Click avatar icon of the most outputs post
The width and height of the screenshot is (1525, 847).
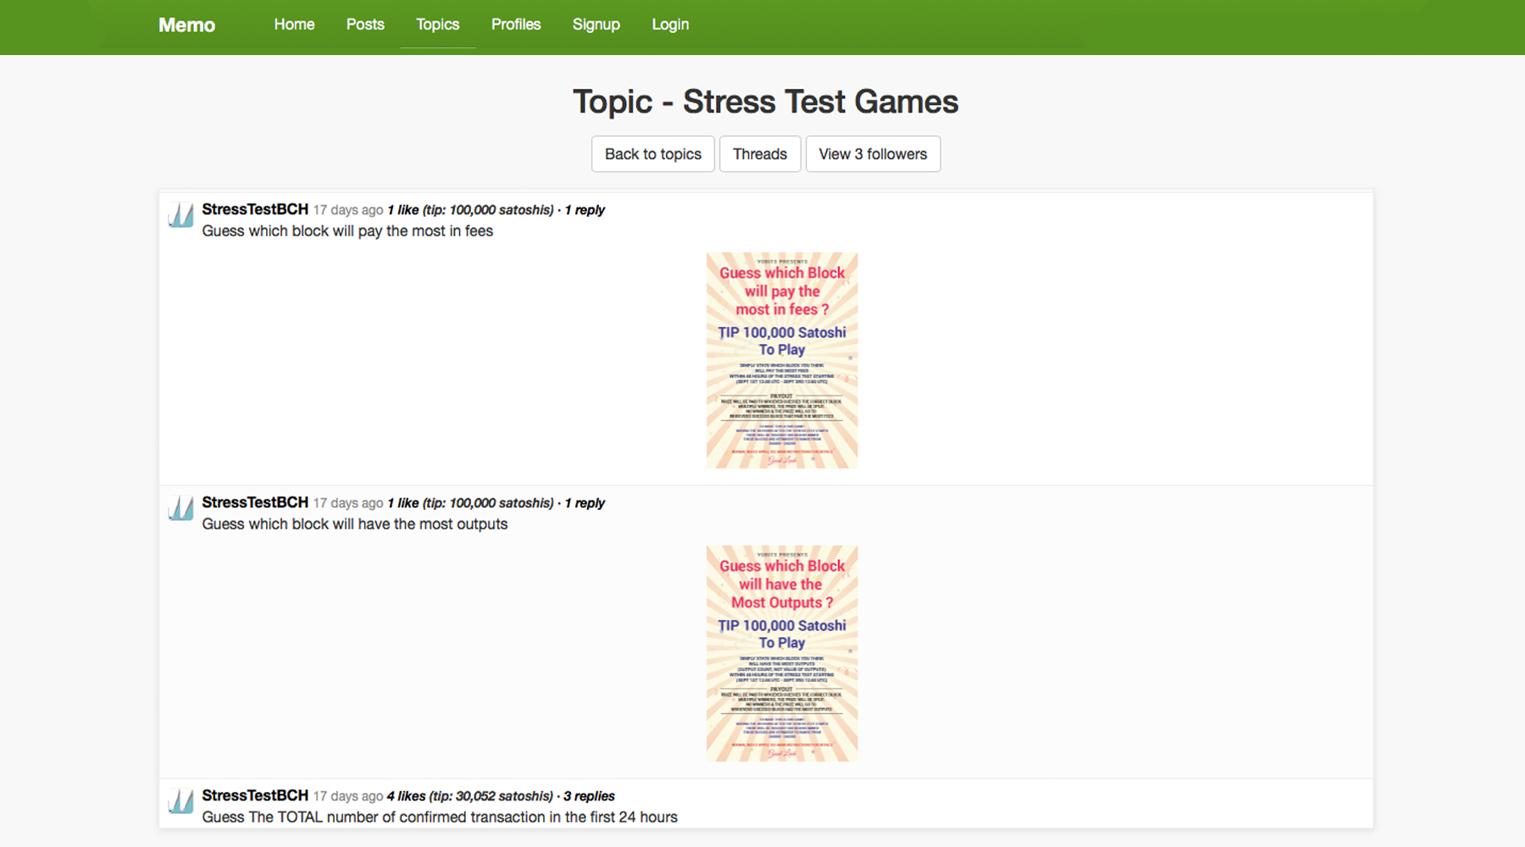tap(180, 508)
